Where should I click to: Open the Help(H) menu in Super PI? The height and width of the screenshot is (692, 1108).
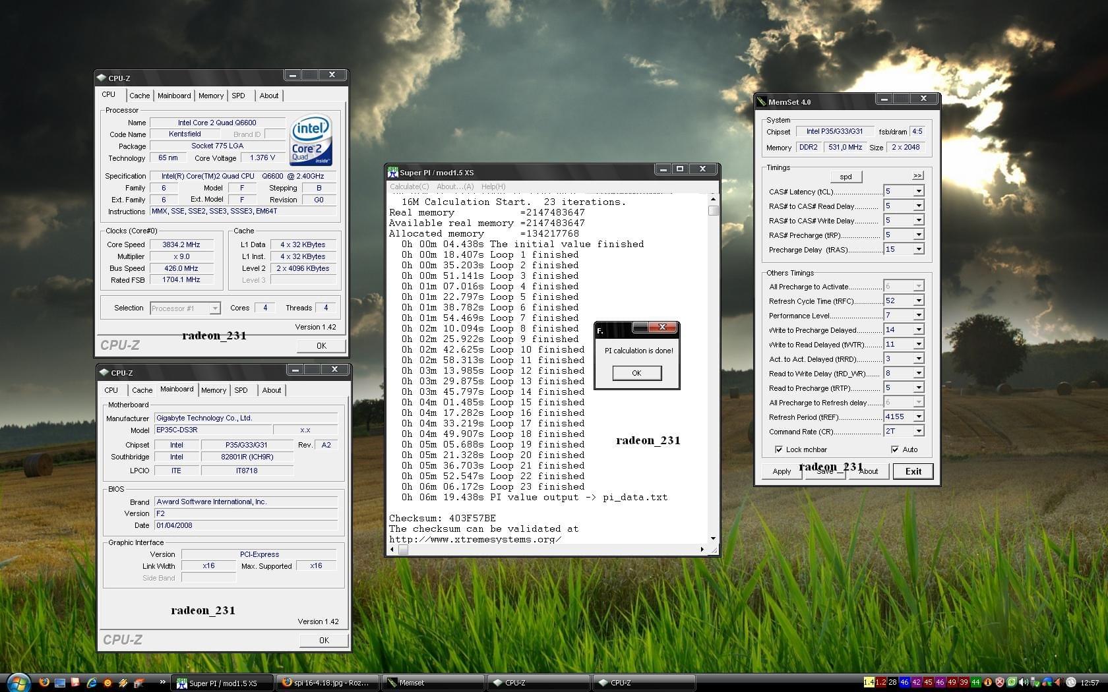click(x=493, y=187)
